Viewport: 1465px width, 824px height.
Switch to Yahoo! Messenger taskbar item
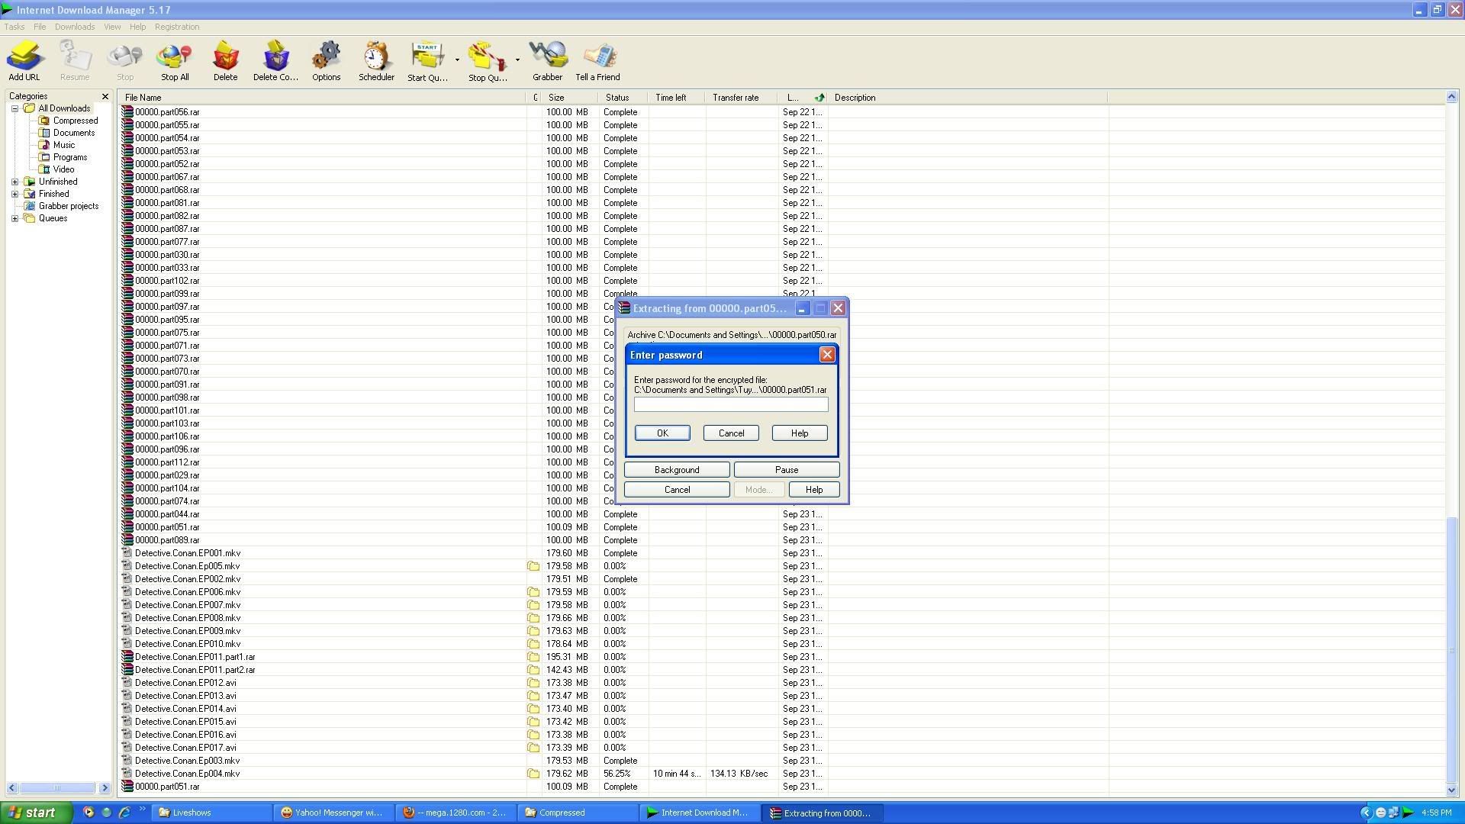pos(333,813)
